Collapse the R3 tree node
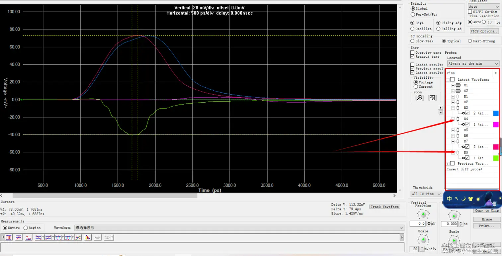This screenshot has width=502, height=256. pyautogui.click(x=453, y=108)
